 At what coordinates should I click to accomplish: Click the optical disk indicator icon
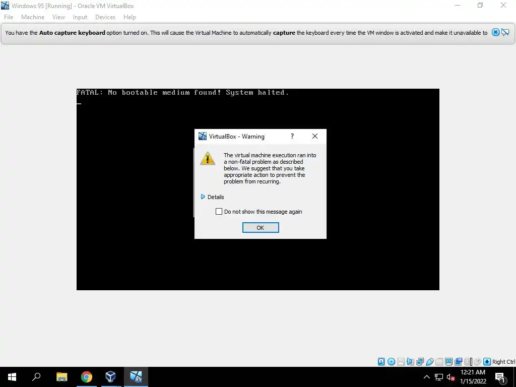(x=391, y=362)
